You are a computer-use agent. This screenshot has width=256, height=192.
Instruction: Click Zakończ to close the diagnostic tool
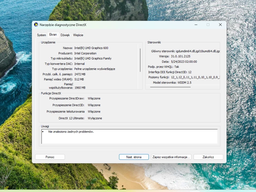(208, 157)
